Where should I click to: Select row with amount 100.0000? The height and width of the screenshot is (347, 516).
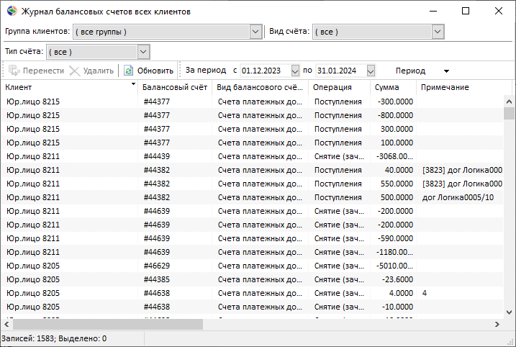click(252, 143)
